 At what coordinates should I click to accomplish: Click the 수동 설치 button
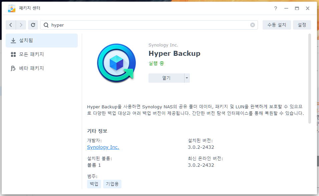[x=277, y=25]
